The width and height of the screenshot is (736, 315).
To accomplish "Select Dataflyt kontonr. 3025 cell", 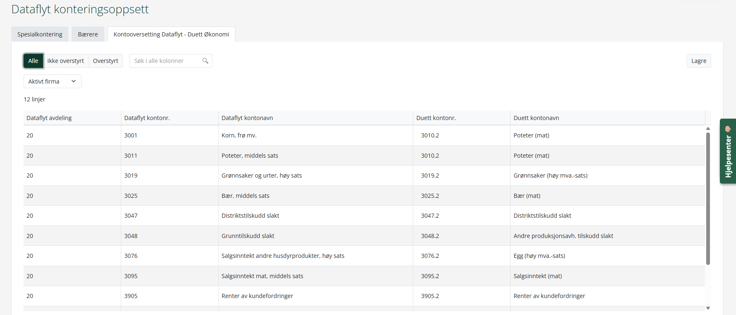I will (170, 196).
